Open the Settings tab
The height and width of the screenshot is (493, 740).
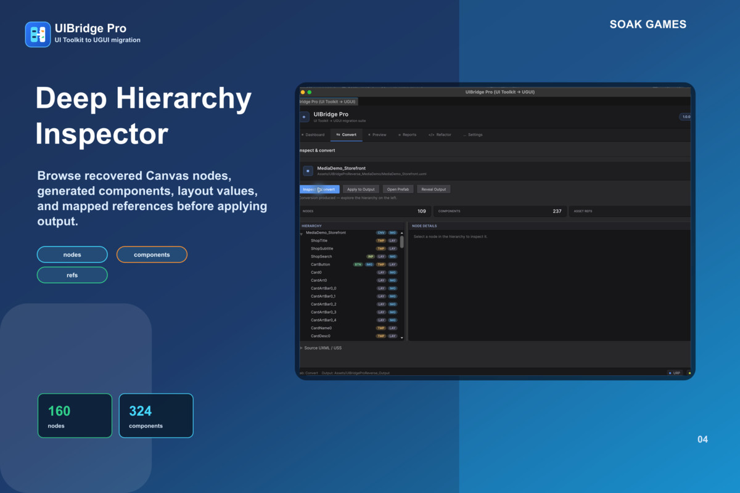pyautogui.click(x=473, y=134)
